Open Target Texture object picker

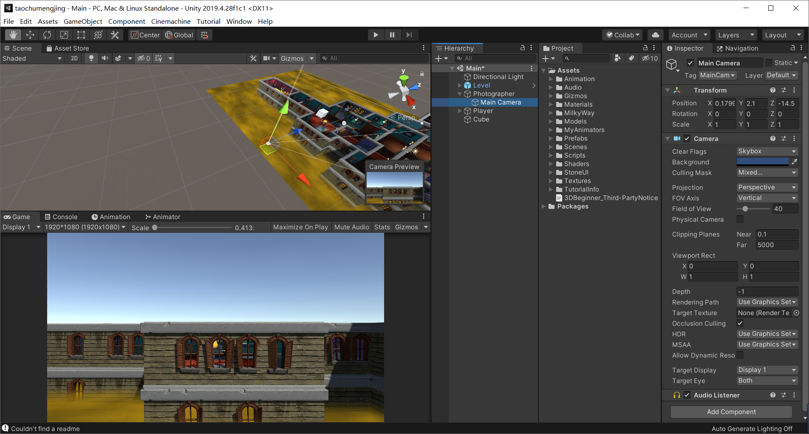pos(796,313)
